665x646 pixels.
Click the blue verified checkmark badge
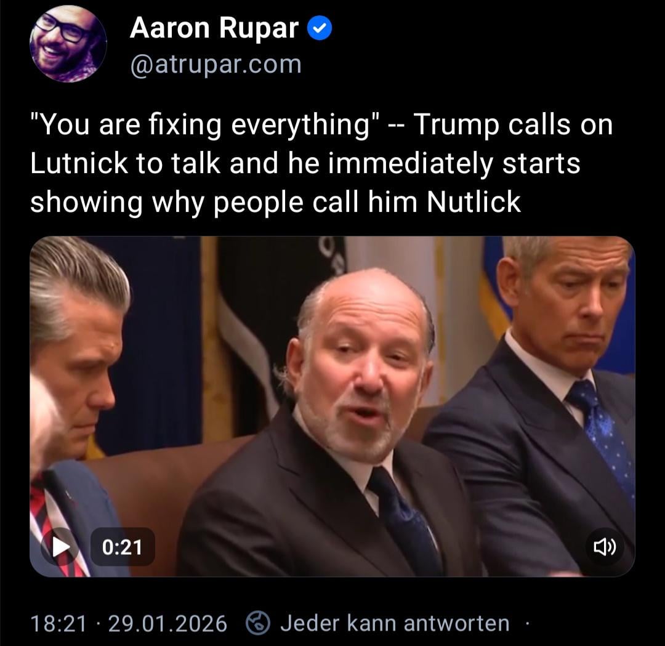(x=320, y=28)
